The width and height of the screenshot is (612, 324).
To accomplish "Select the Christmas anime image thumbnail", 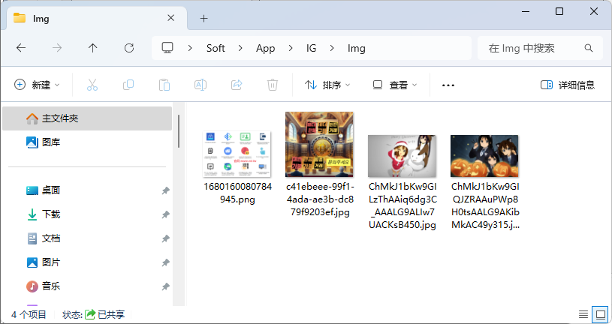I will [x=402, y=156].
